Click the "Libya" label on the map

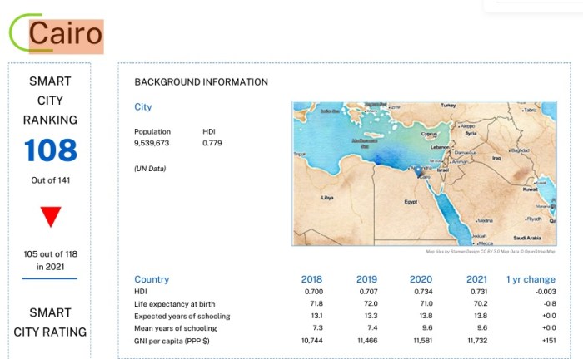[327, 198]
